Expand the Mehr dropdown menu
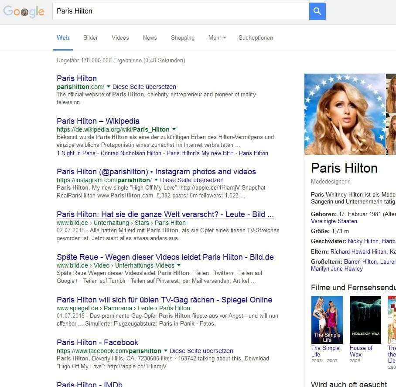This screenshot has height=387, width=396. click(217, 38)
